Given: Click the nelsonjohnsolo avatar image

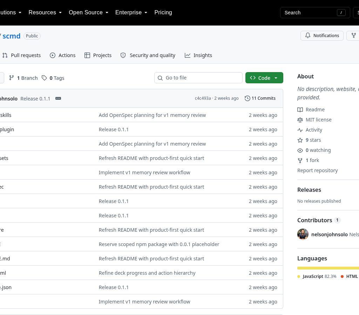Looking at the screenshot, I should (x=303, y=234).
